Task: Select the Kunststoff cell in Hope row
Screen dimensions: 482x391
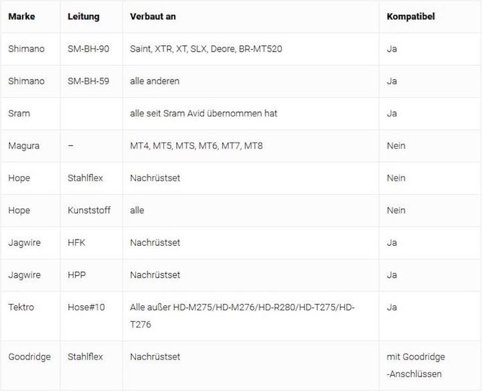Action: tap(89, 210)
